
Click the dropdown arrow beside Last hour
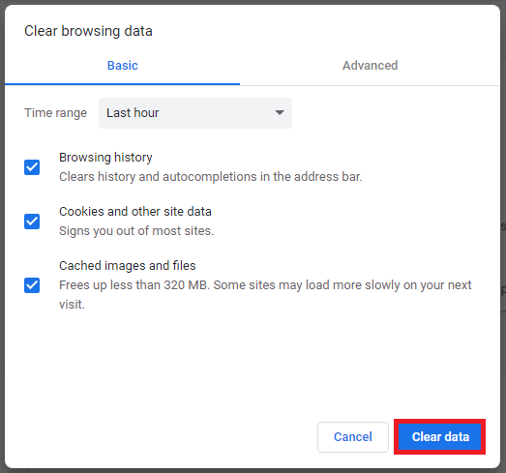pos(280,112)
